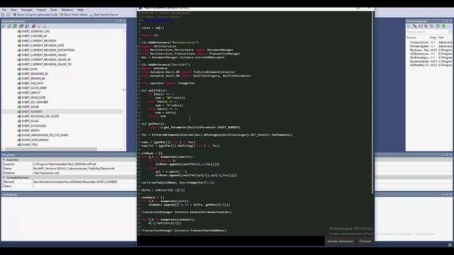Select SHEET_SCHEDULED tree item
Viewport: 454px width, 255px height.
(33, 126)
